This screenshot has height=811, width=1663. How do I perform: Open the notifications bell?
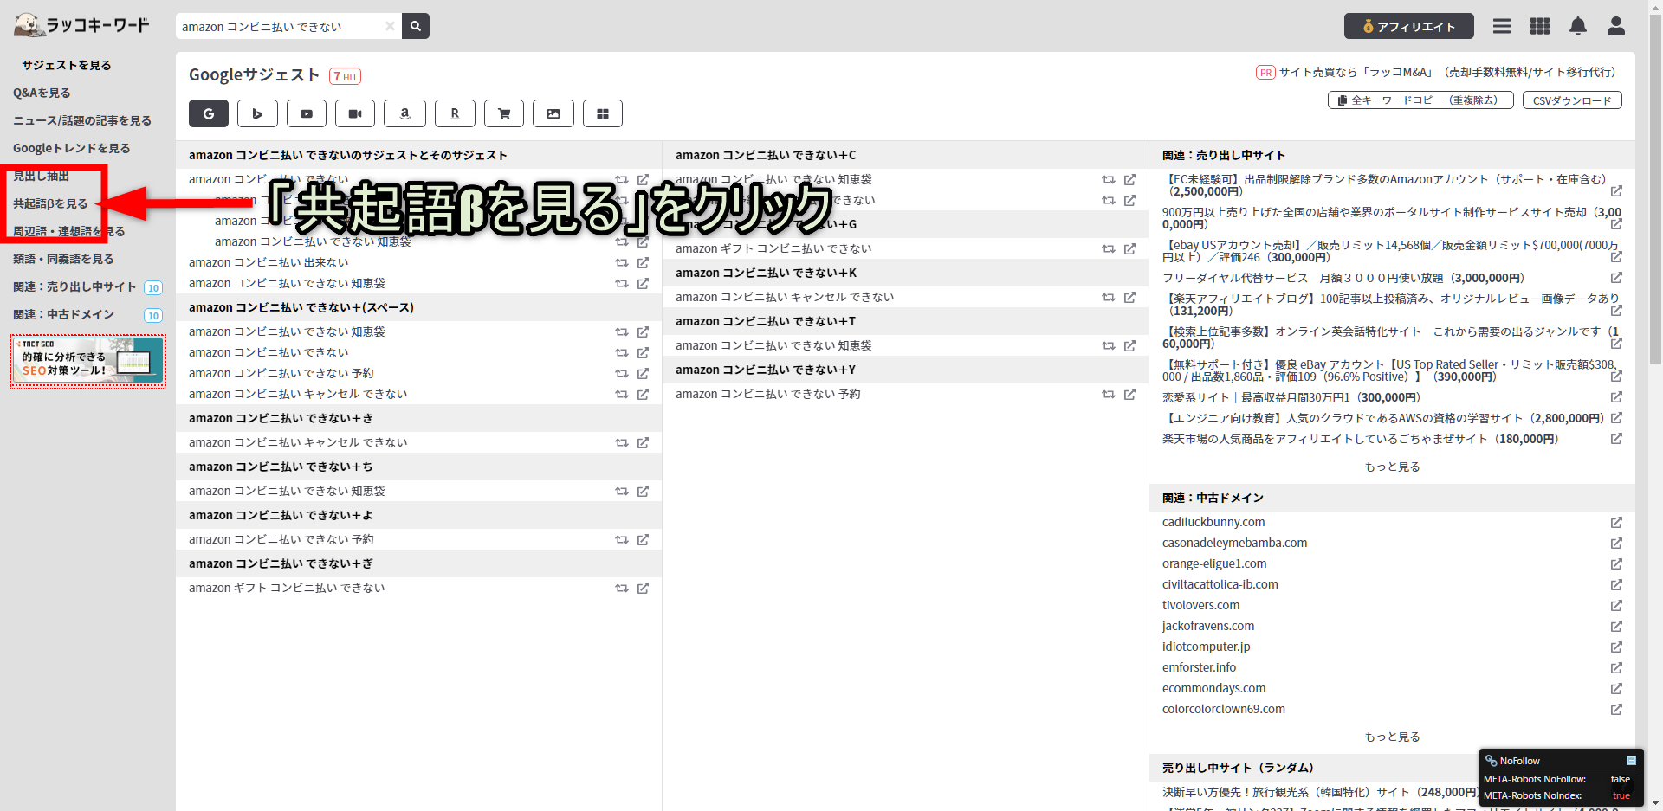1578,26
